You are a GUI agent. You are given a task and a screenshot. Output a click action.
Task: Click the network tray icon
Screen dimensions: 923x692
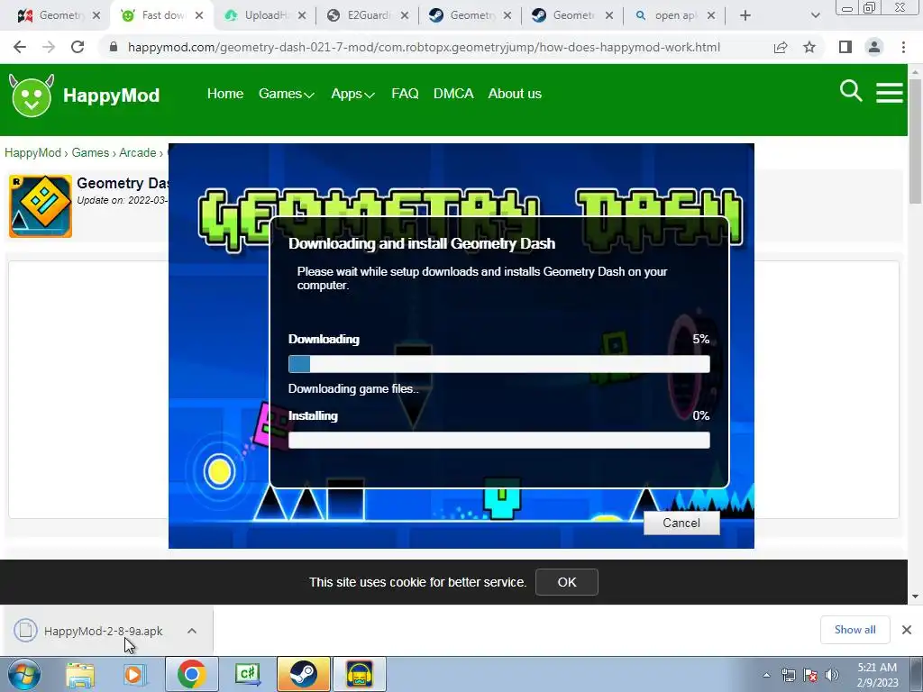tap(788, 675)
